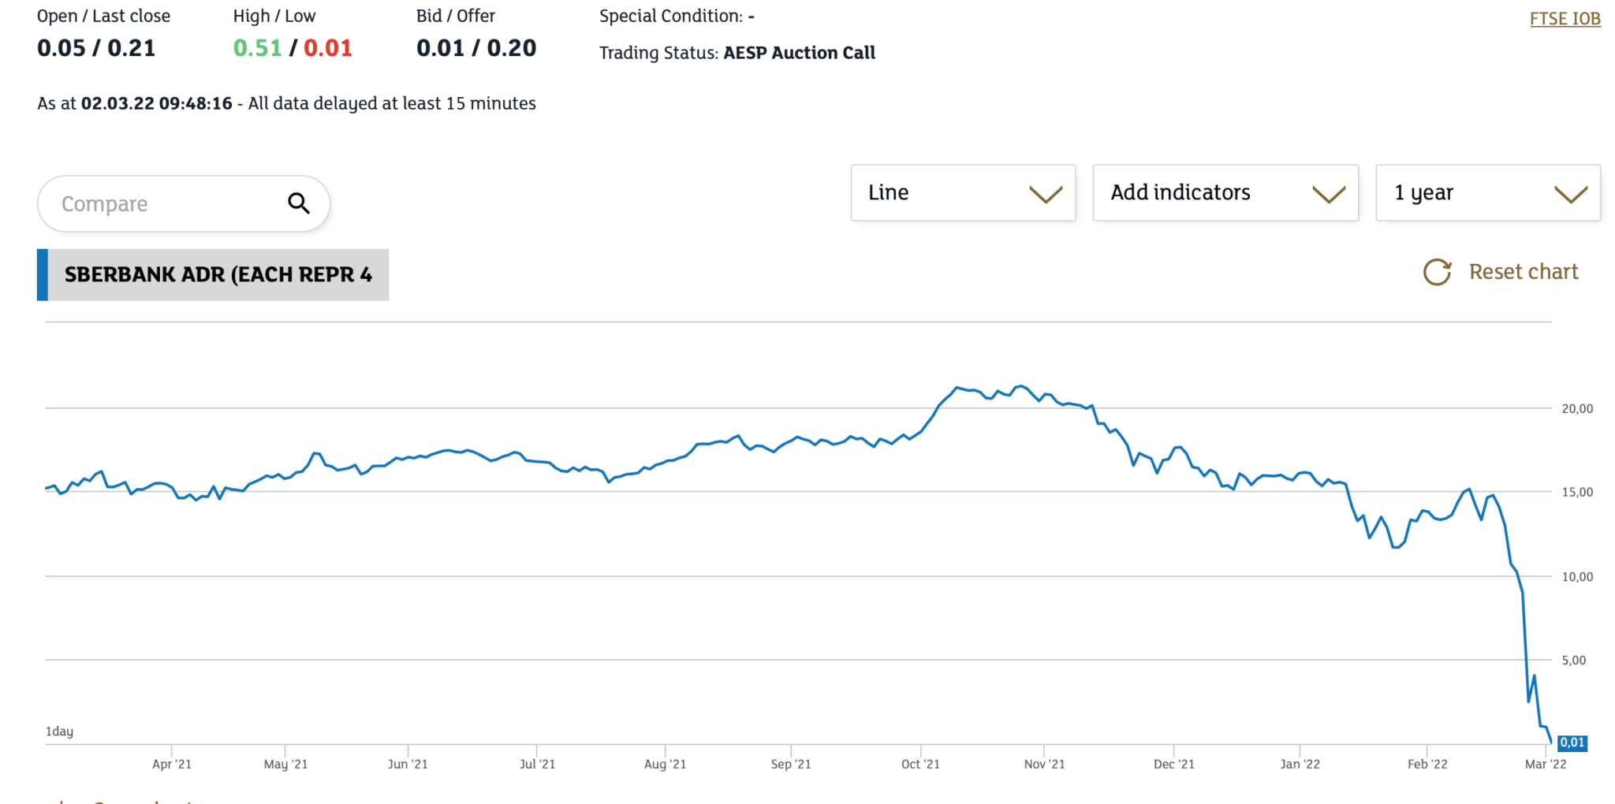Click the magnifier search icon in Compare box
Viewport: 1615px width, 804px height.
pos(299,203)
